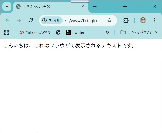
Task: Close the テキスト表示実験 tab
Action: pos(83,7)
